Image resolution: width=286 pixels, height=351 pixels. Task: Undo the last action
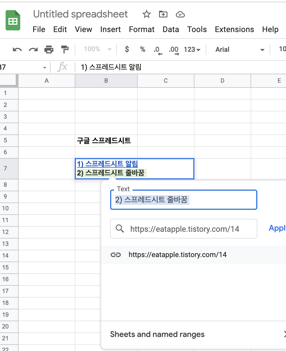pyautogui.click(x=17, y=49)
